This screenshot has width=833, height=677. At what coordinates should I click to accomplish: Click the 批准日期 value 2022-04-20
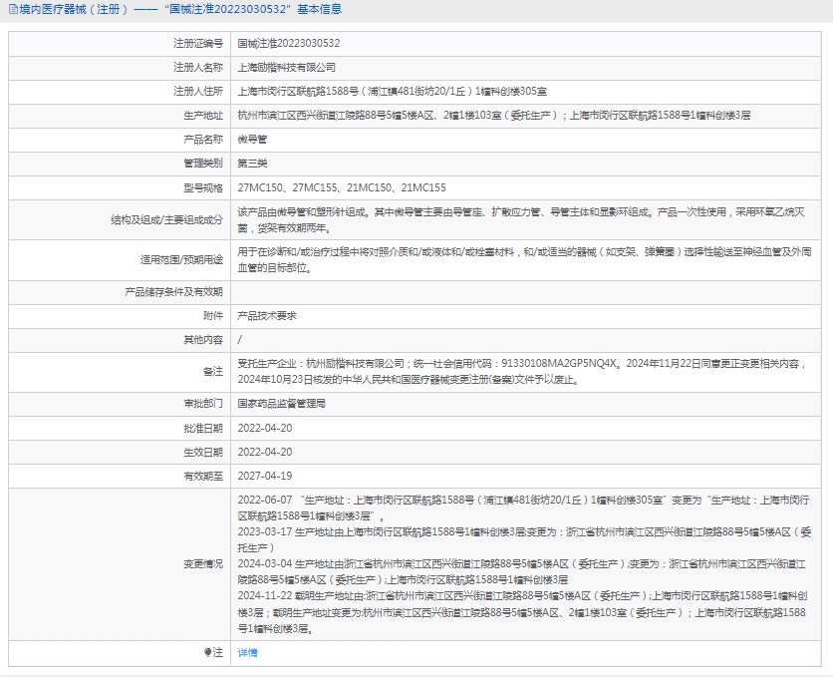[x=264, y=428]
